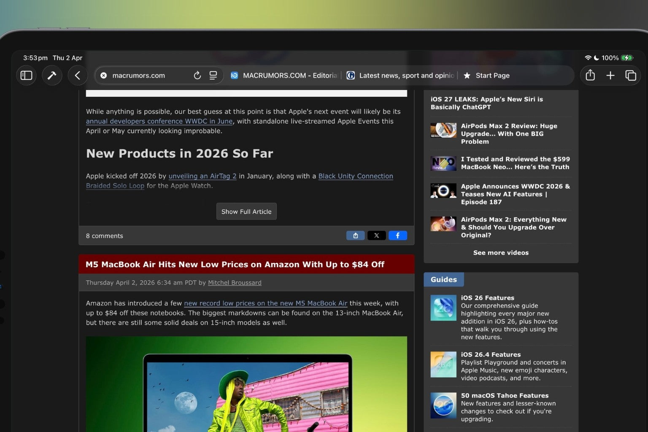The image size is (648, 432).
Task: Open the tab overview icon
Action: 630,76
